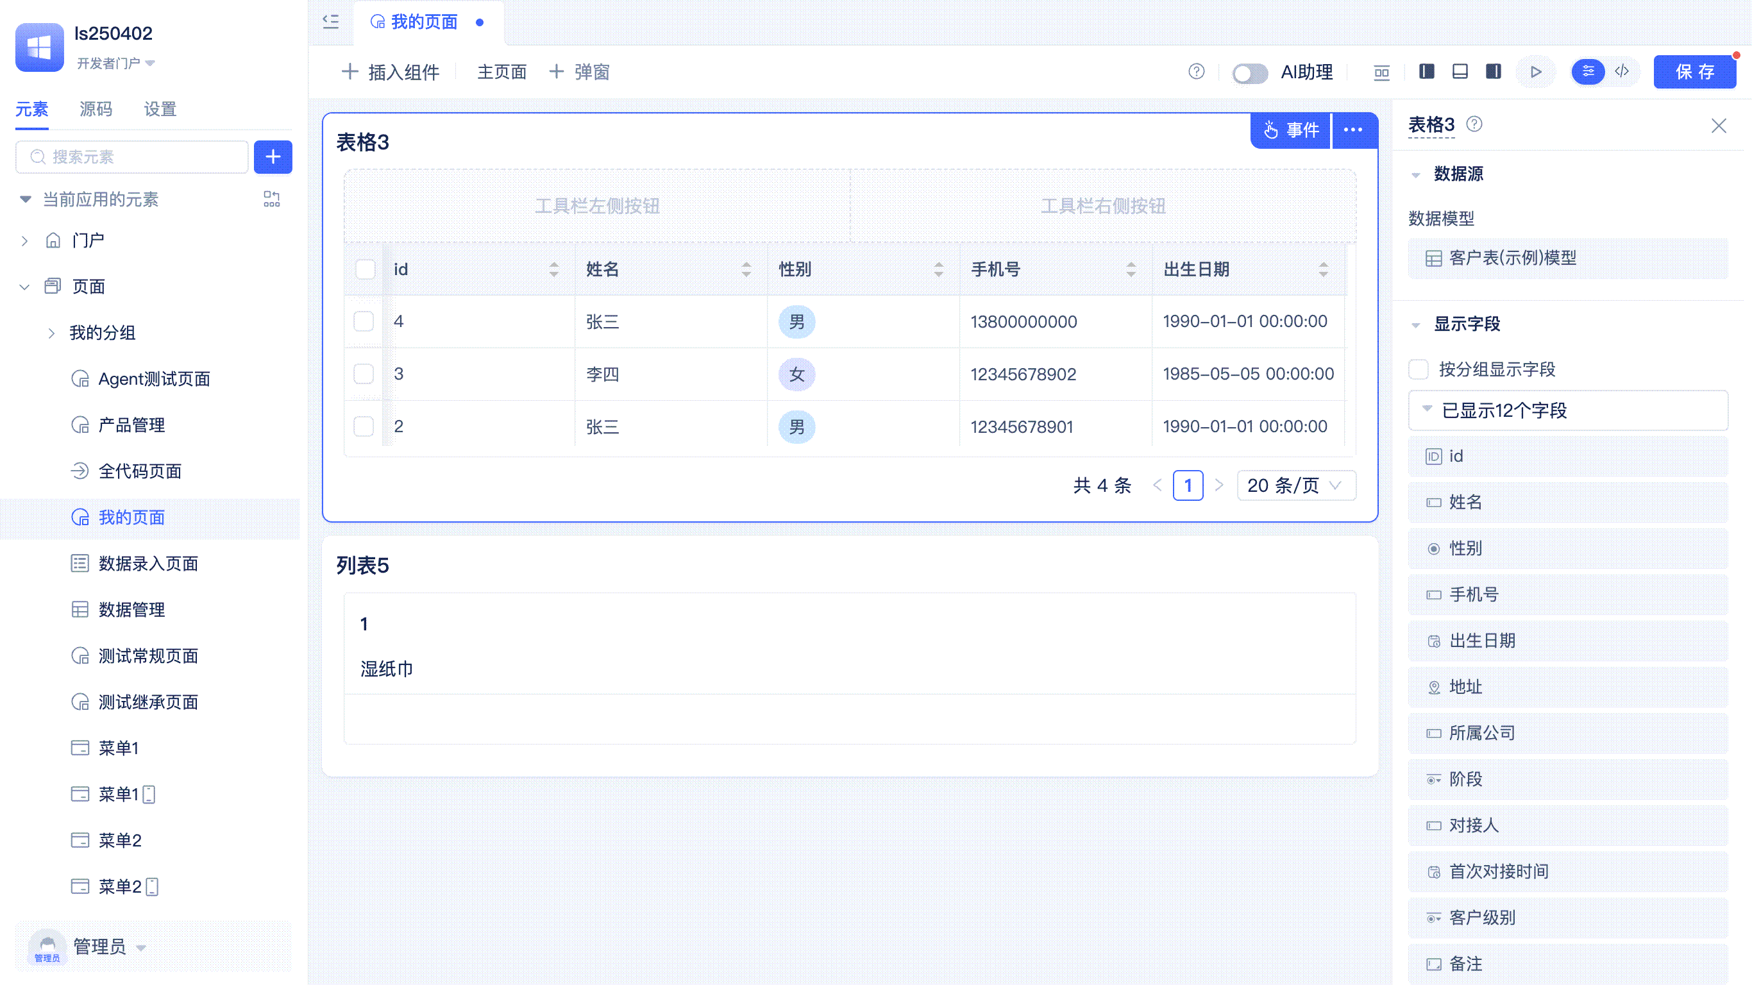Viewport: 1752px width, 985px height.
Task: Add new element with plus button
Action: [273, 157]
